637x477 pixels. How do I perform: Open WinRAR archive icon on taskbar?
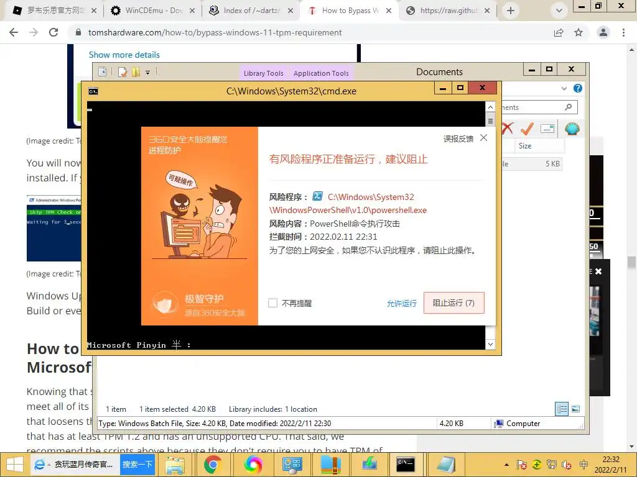[331, 465]
